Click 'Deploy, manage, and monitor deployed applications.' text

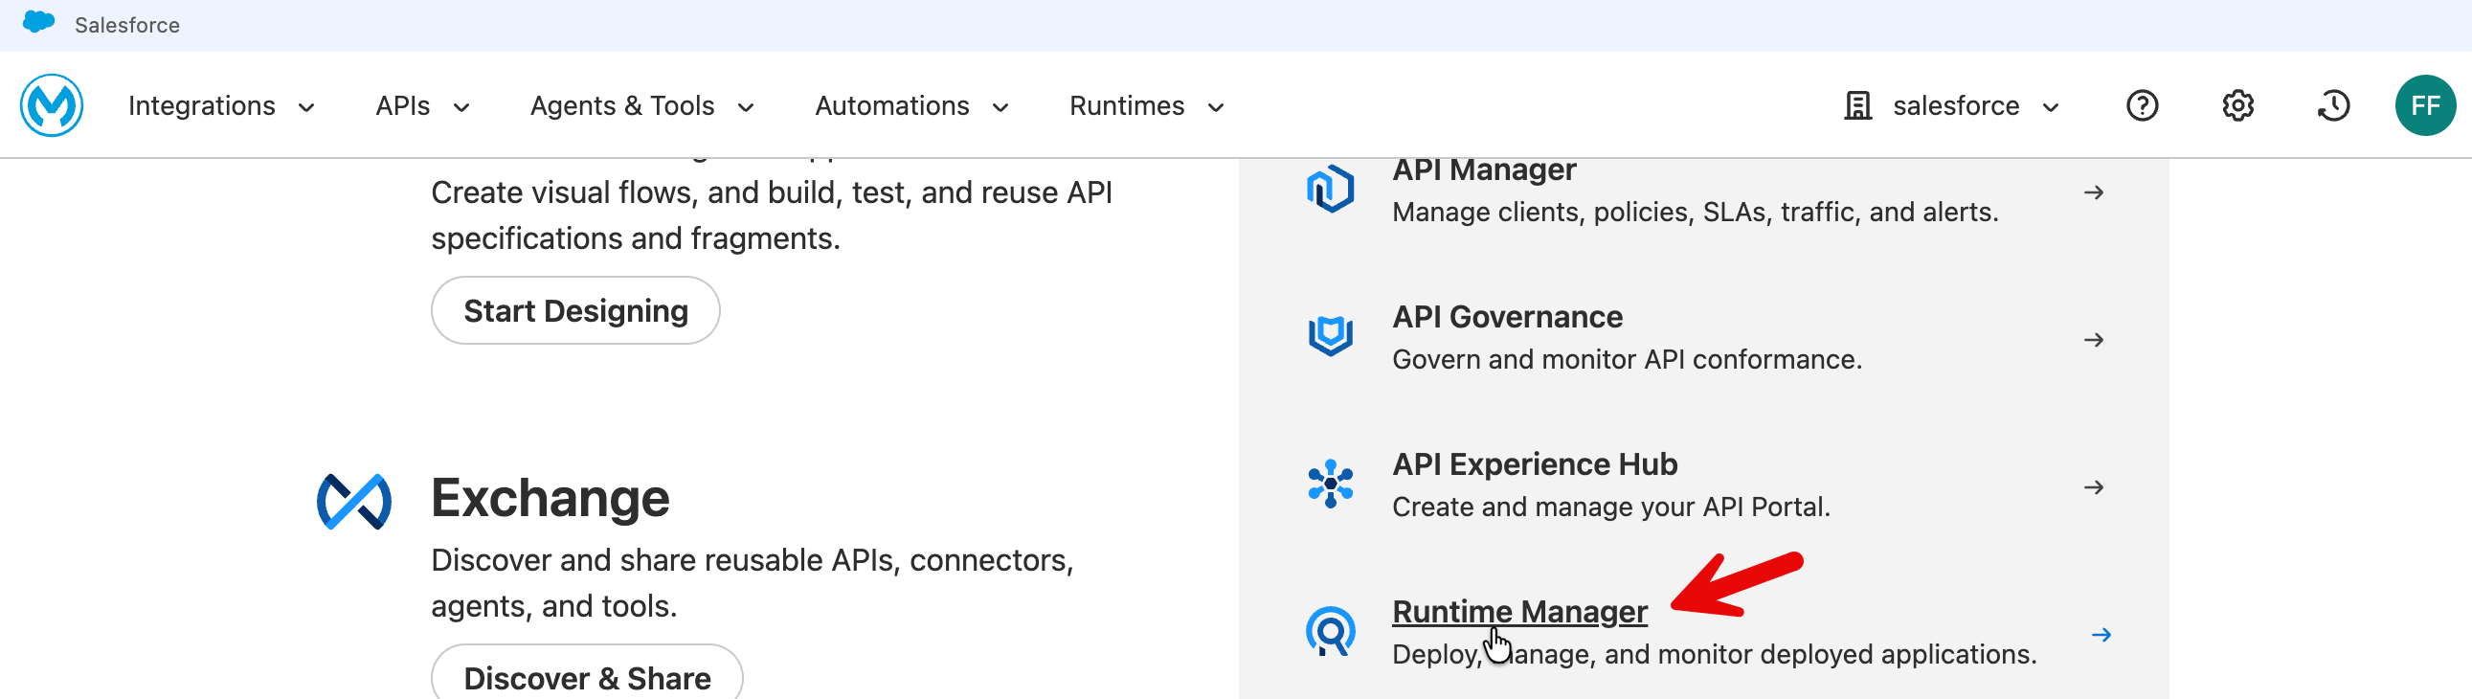[x=1714, y=655]
